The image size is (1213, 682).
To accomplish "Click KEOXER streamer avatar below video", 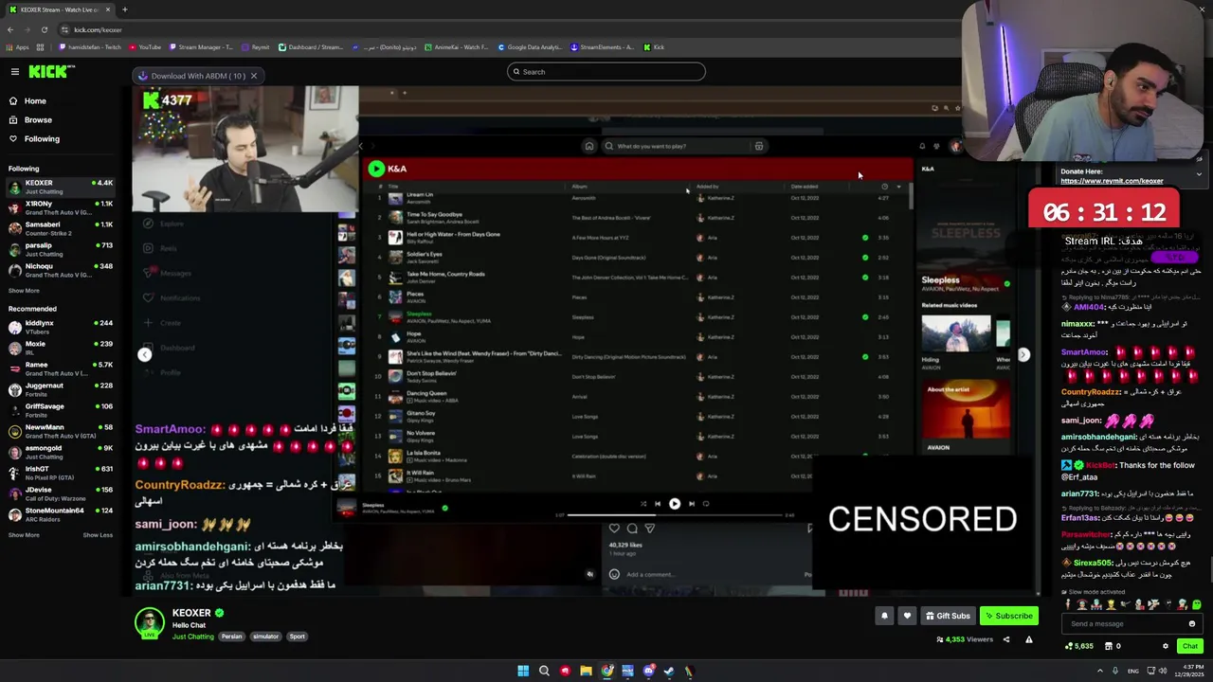I will pyautogui.click(x=149, y=622).
